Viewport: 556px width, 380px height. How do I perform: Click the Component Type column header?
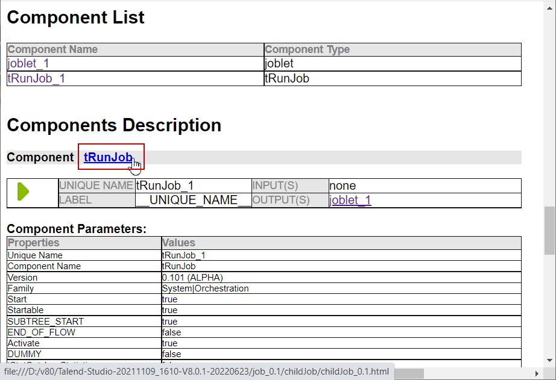(307, 49)
